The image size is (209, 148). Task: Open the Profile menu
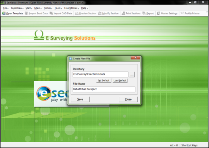pos(48,8)
